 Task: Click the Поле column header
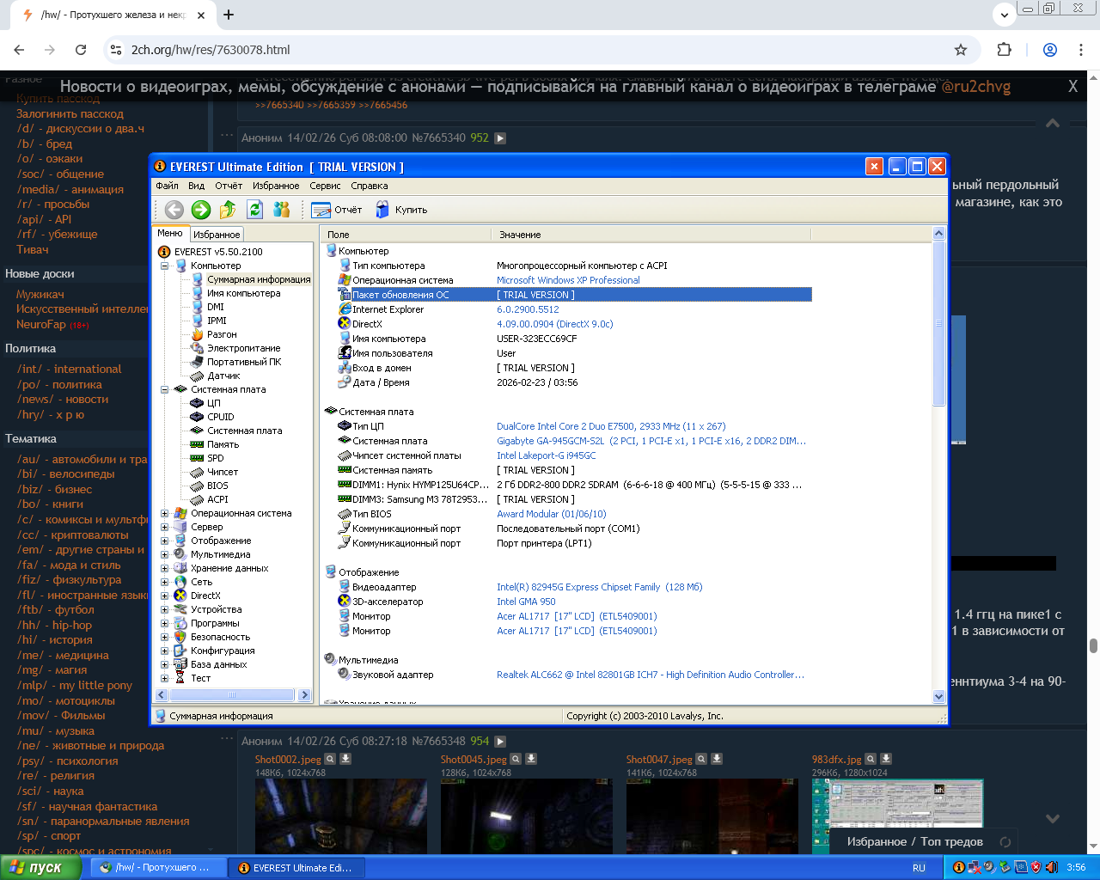406,235
